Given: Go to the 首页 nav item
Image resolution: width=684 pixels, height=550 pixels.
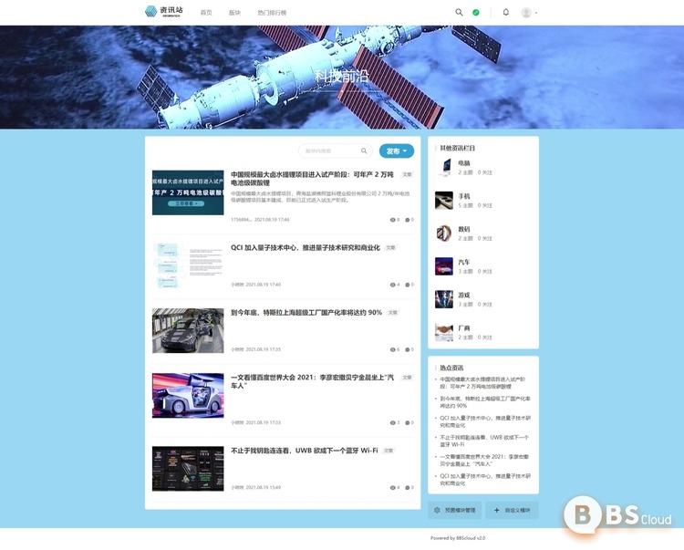Looking at the screenshot, I should (206, 13).
